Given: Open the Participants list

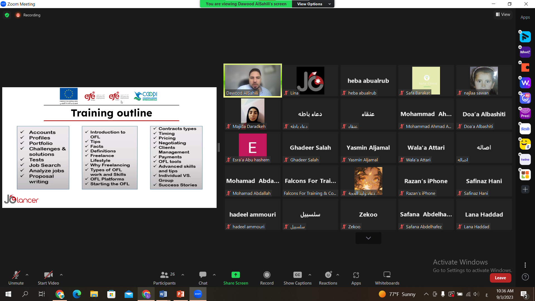Looking at the screenshot, I should point(164,278).
